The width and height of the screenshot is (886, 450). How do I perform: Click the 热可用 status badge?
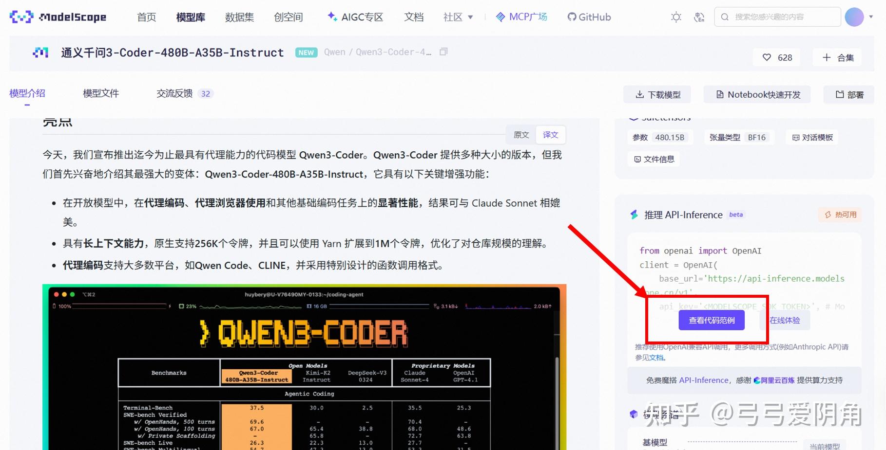pyautogui.click(x=840, y=215)
